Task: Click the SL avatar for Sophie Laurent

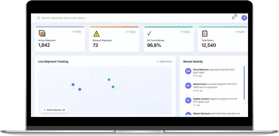Action: pyautogui.click(x=188, y=100)
